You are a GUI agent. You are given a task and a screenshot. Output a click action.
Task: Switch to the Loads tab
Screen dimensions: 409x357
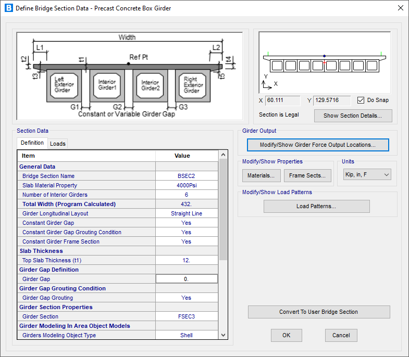pyautogui.click(x=58, y=144)
